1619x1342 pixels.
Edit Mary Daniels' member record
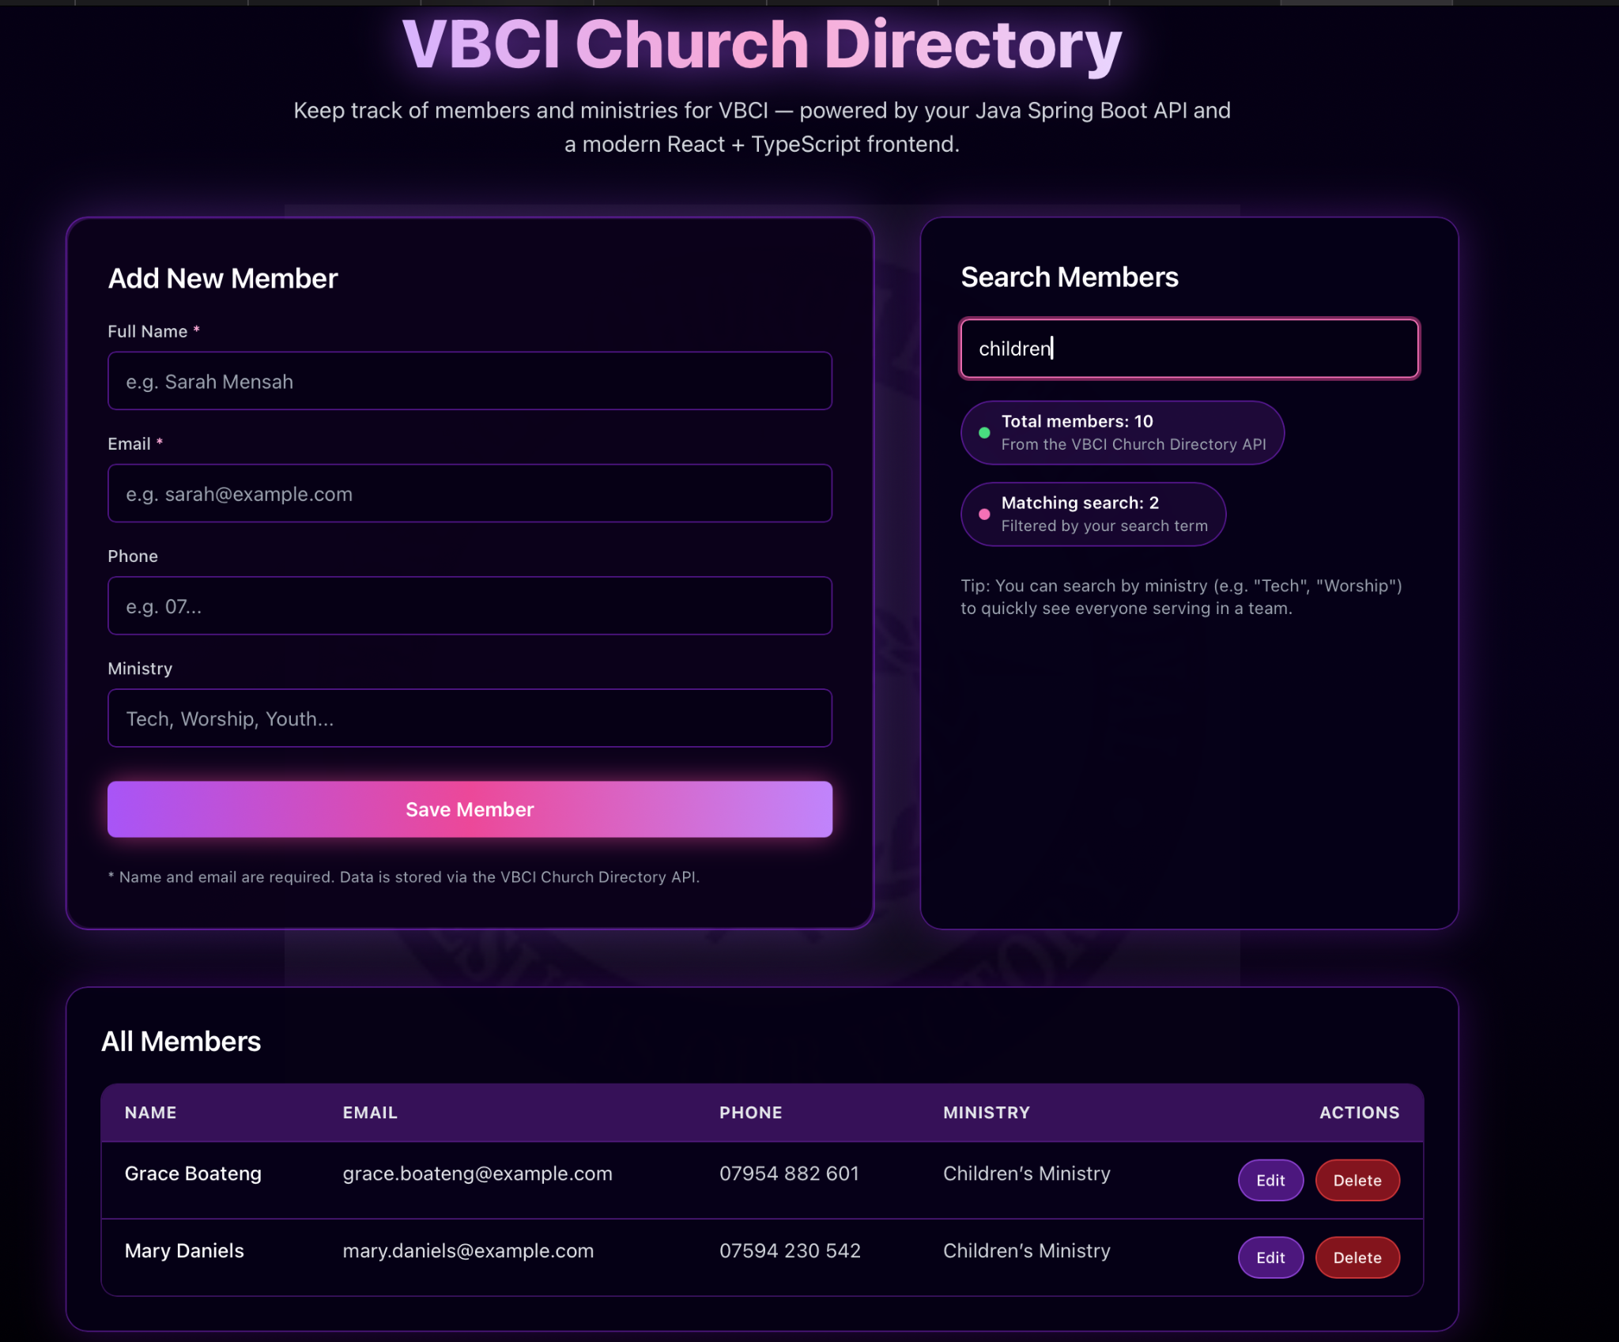[1270, 1257]
